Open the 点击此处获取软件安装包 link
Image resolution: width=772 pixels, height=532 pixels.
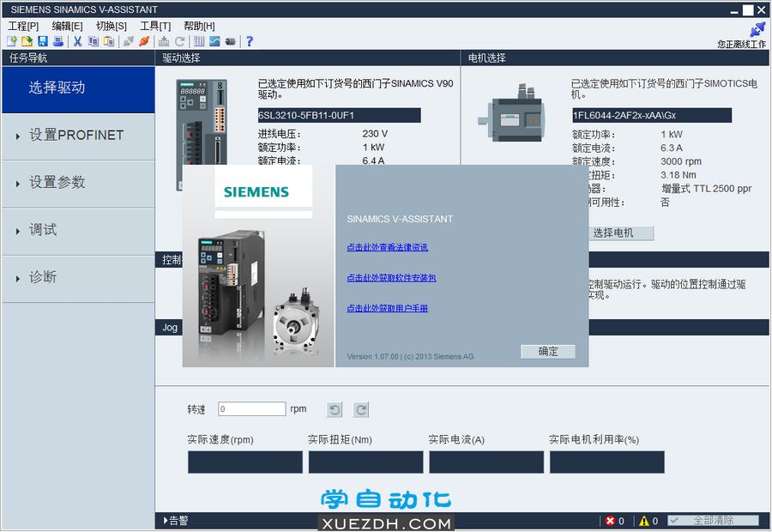[x=391, y=278]
